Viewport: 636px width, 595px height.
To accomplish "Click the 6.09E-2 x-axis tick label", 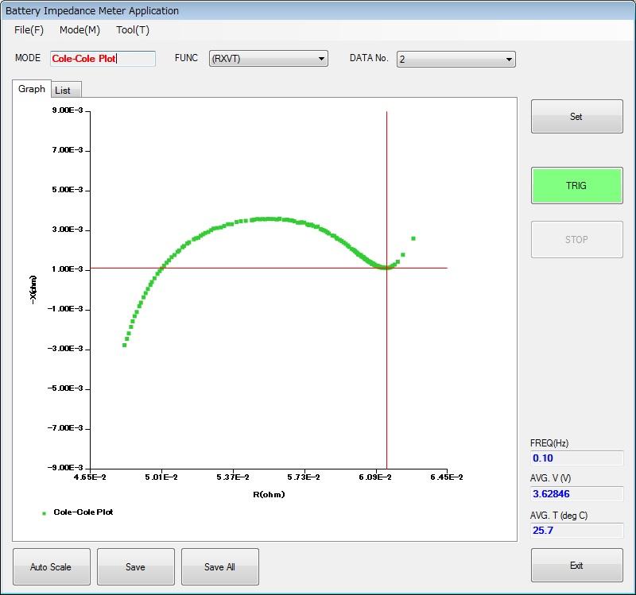I will coord(375,477).
